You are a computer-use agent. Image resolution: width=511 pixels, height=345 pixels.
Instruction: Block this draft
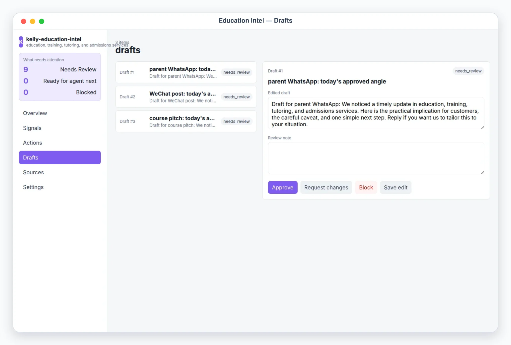coord(366,187)
